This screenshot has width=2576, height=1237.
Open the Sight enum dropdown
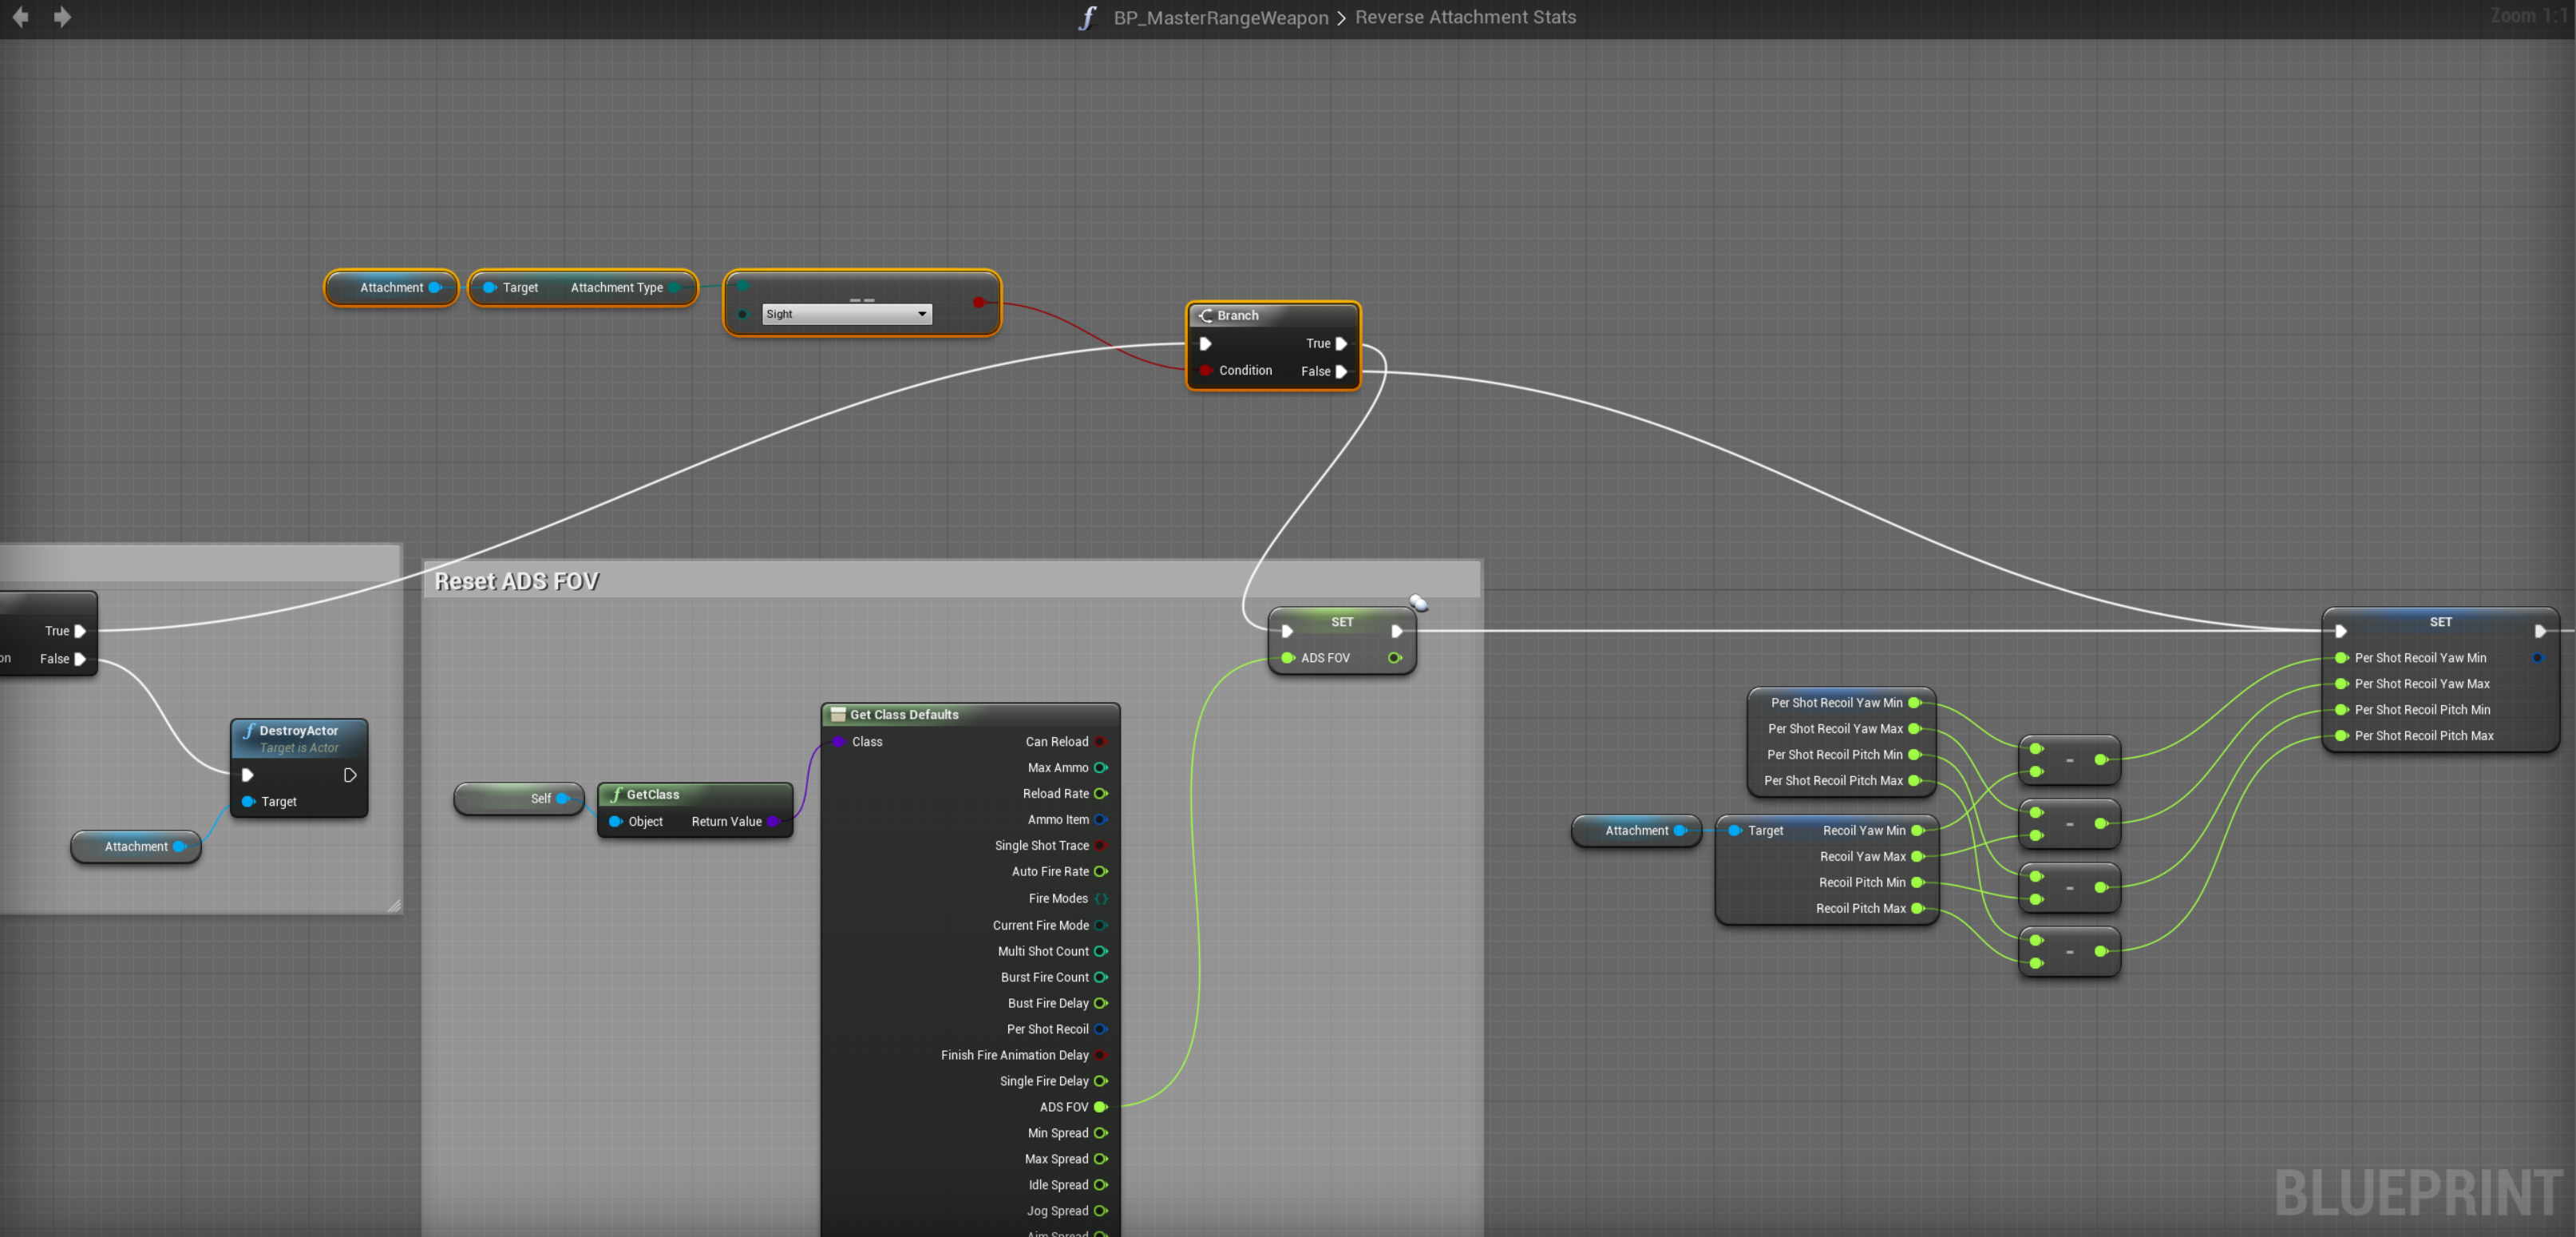click(846, 314)
